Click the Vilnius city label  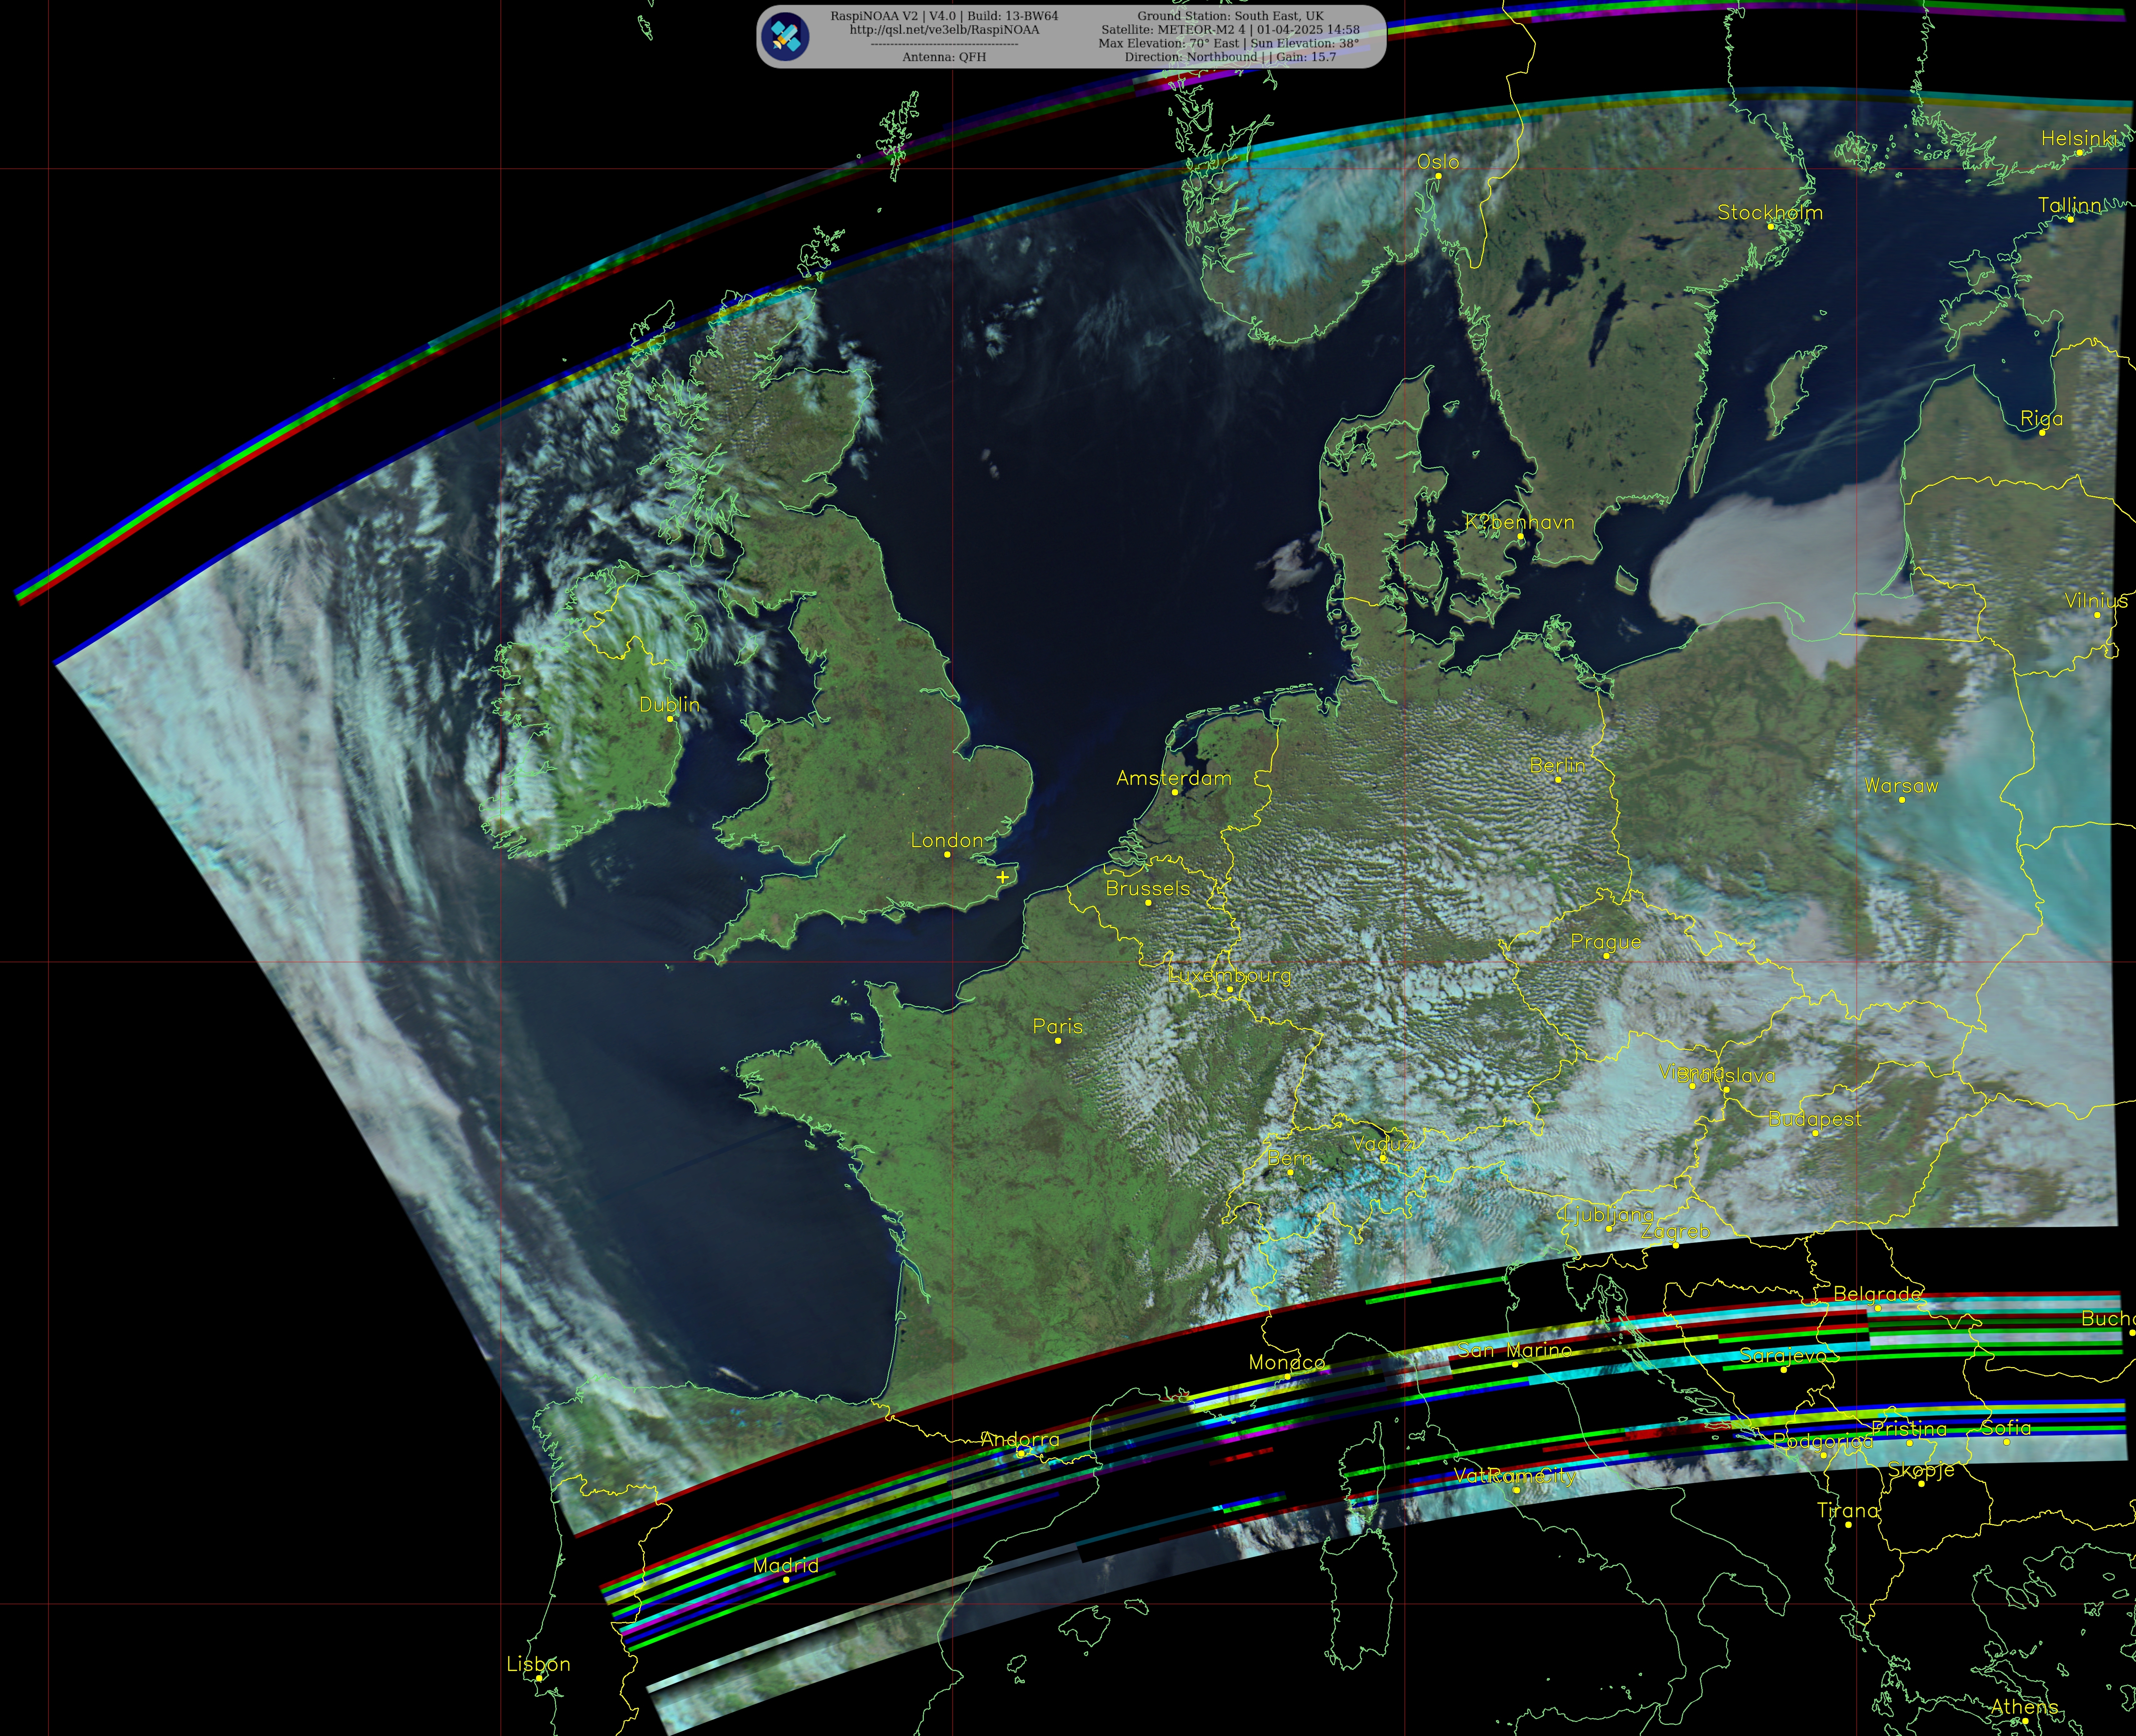[x=2096, y=601]
